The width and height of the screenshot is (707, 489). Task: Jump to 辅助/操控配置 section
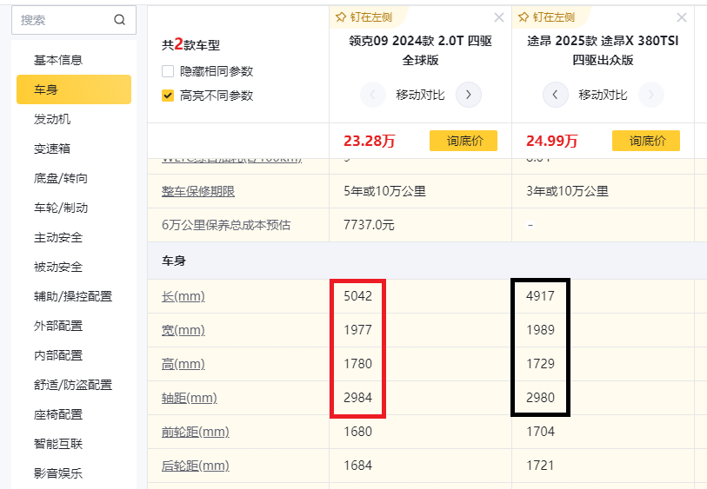click(x=74, y=296)
